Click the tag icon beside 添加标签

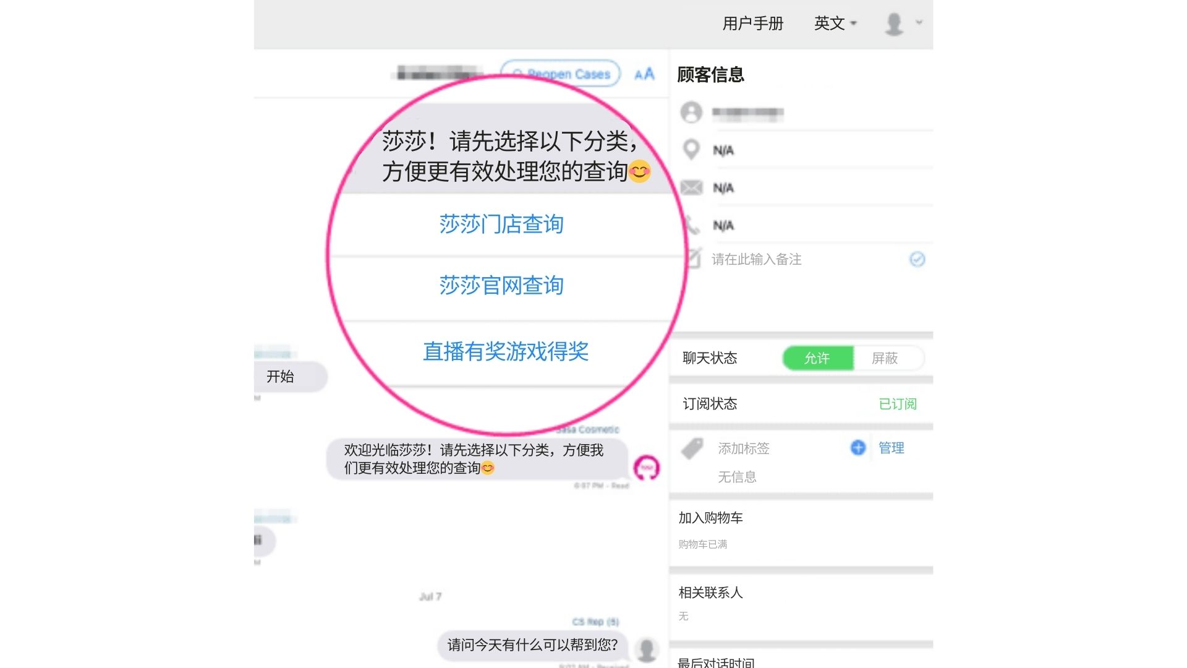pos(692,448)
